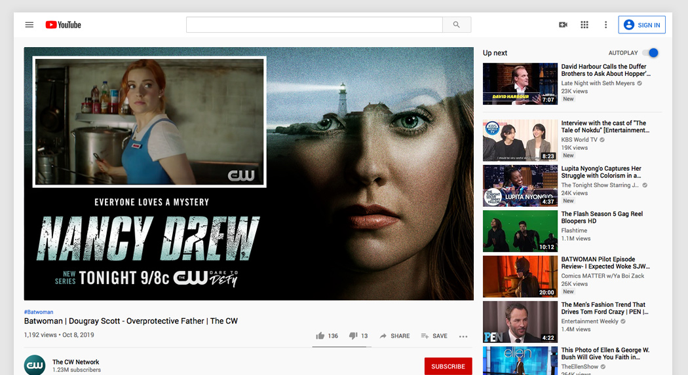
Task: Like the video with thumbs up
Action: coord(327,336)
